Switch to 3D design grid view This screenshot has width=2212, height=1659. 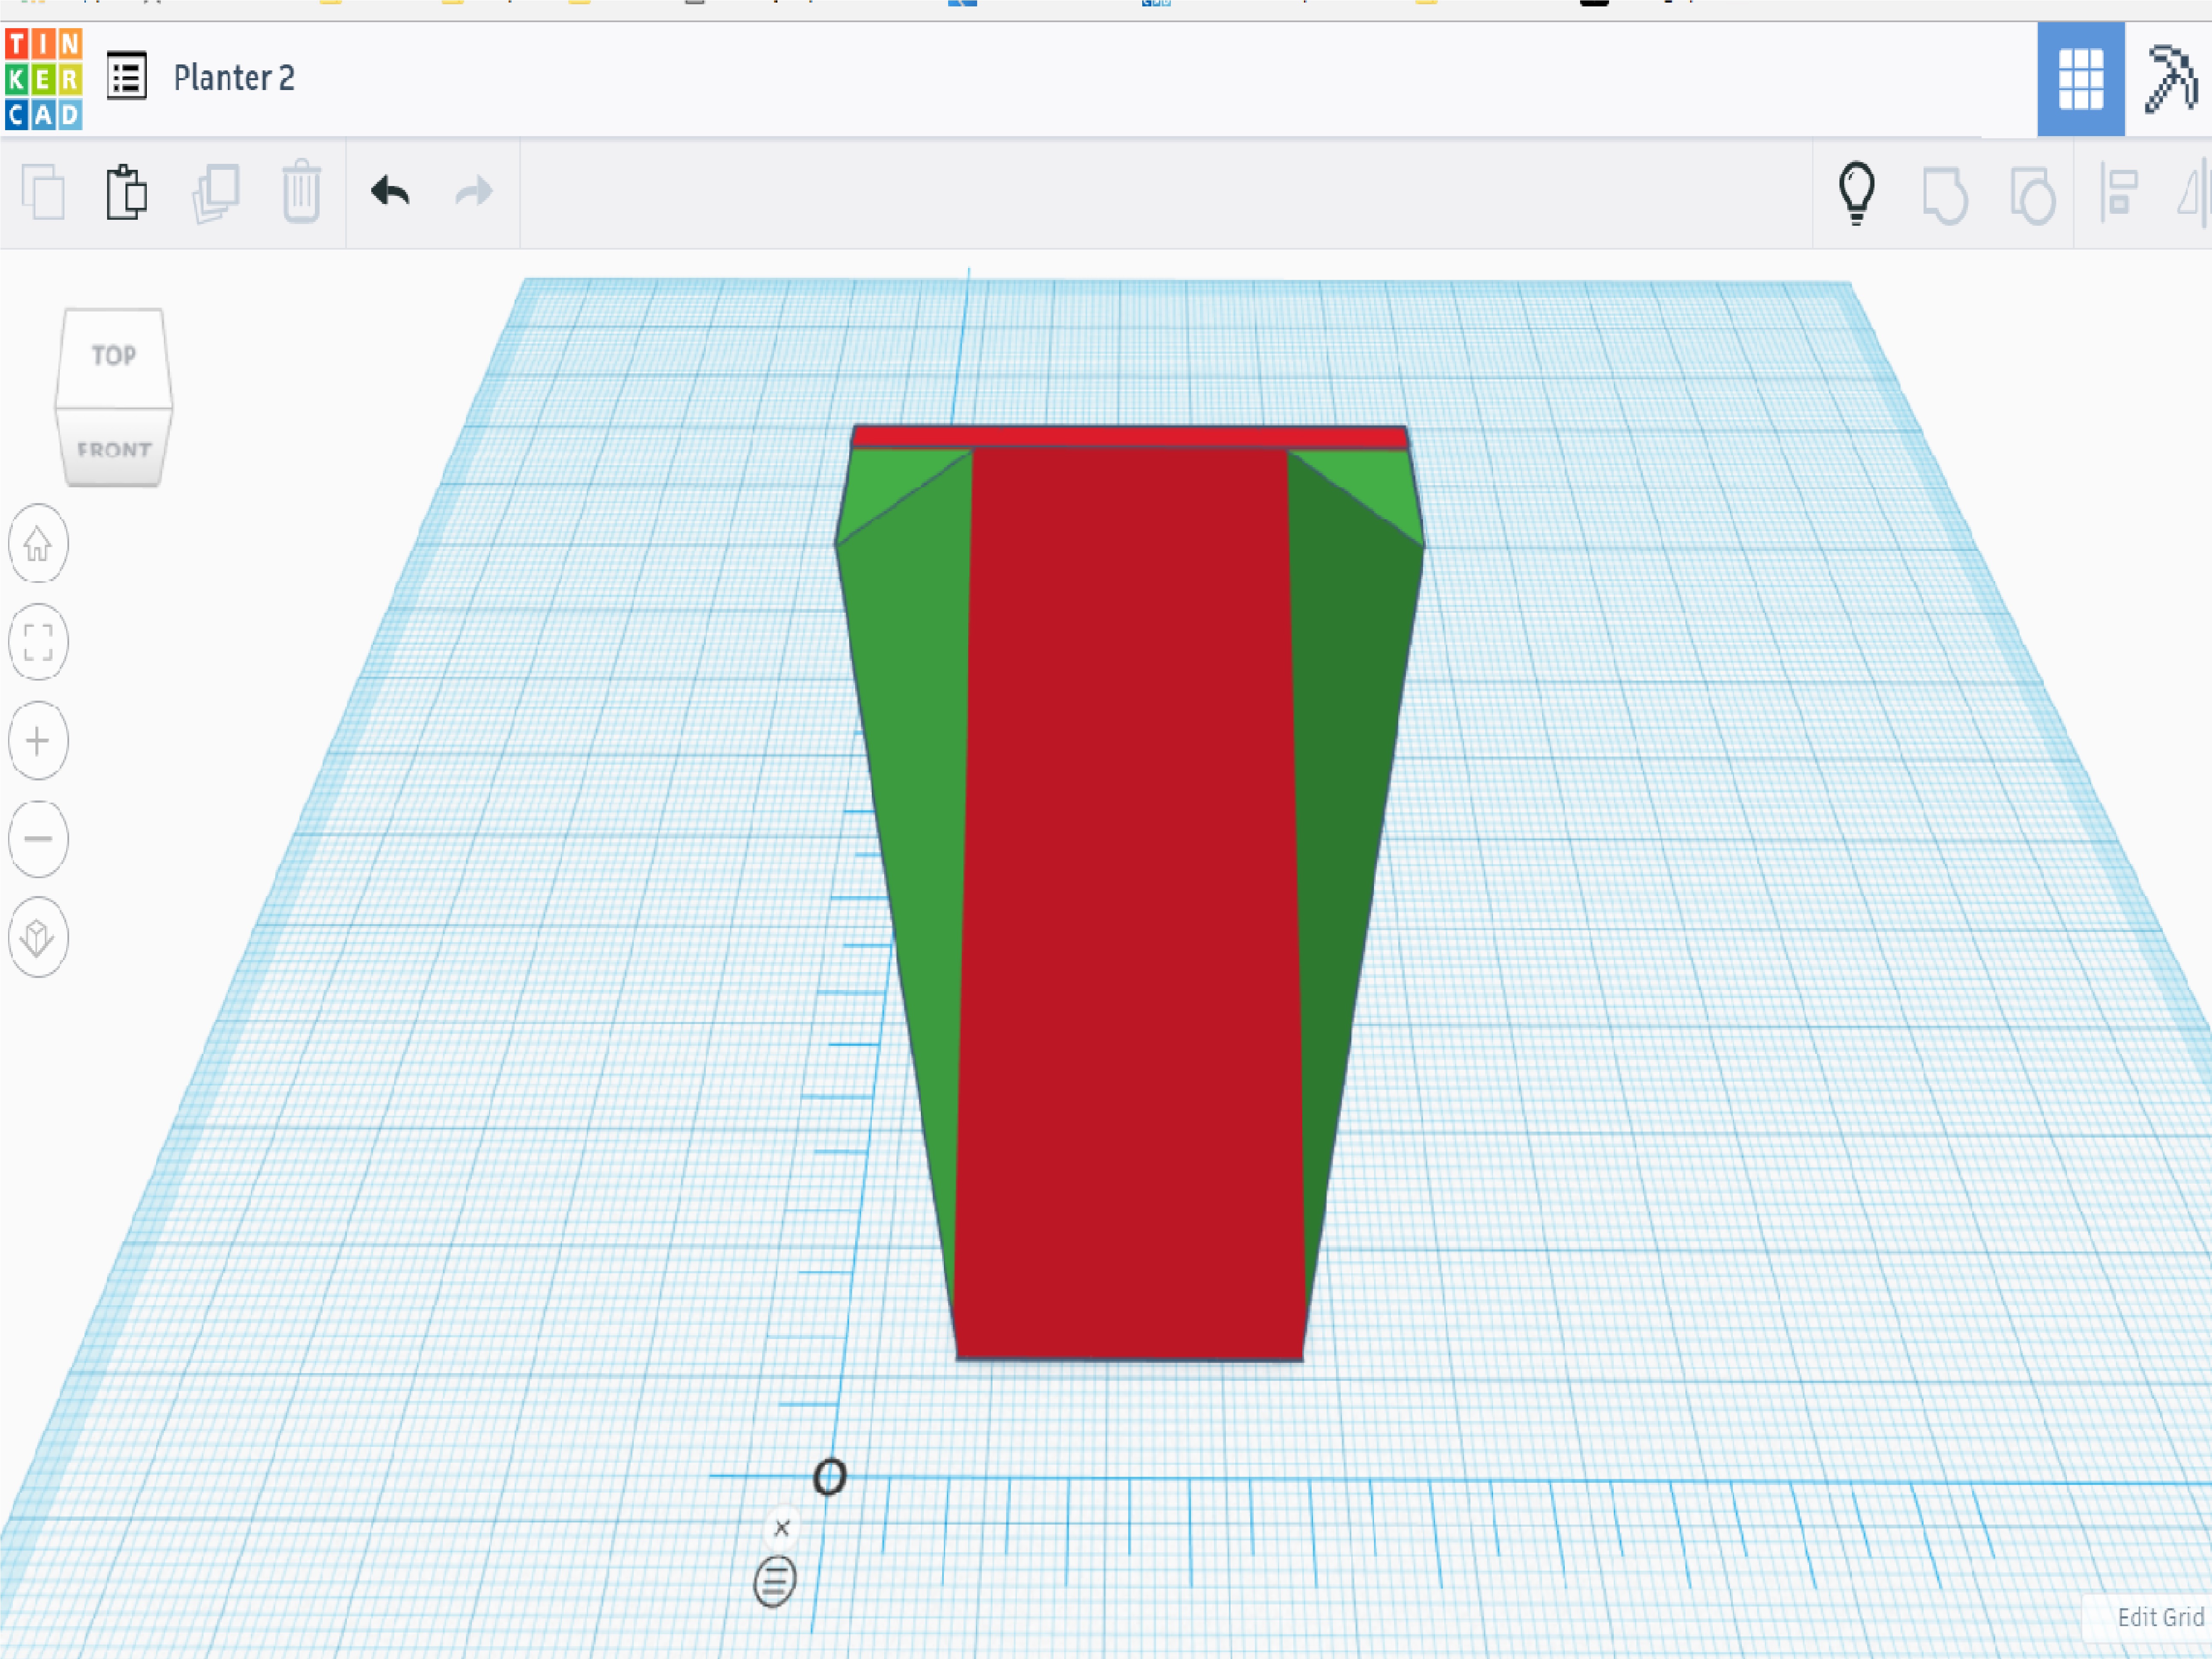[x=2080, y=79]
